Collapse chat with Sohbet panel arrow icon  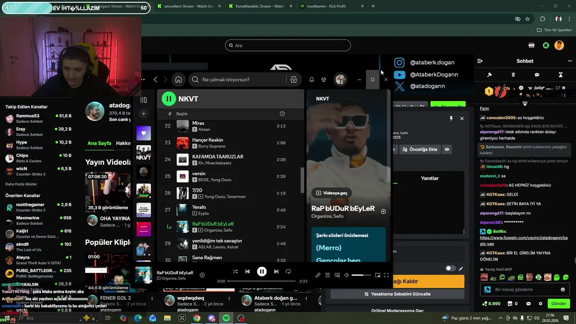click(480, 61)
